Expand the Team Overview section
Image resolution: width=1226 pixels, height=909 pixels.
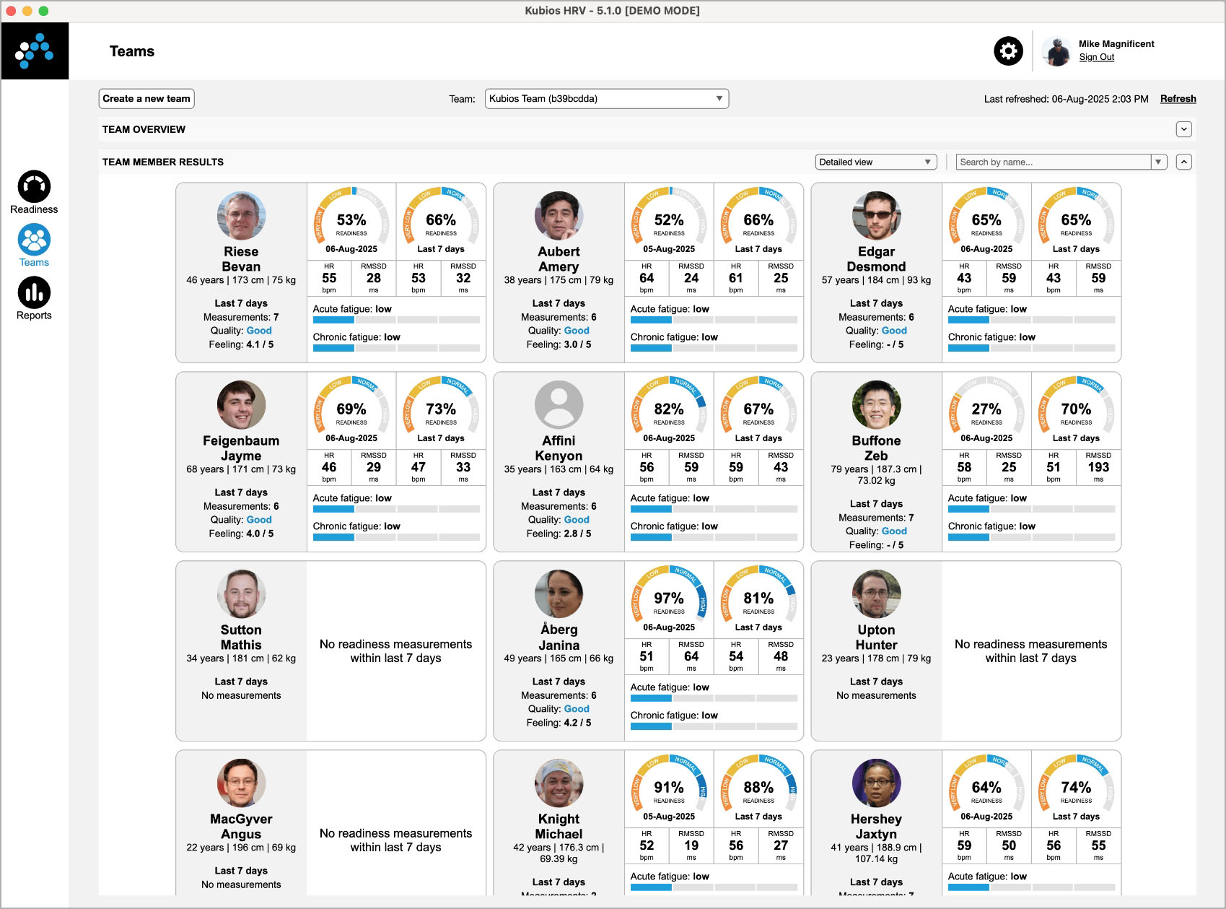click(x=1183, y=129)
